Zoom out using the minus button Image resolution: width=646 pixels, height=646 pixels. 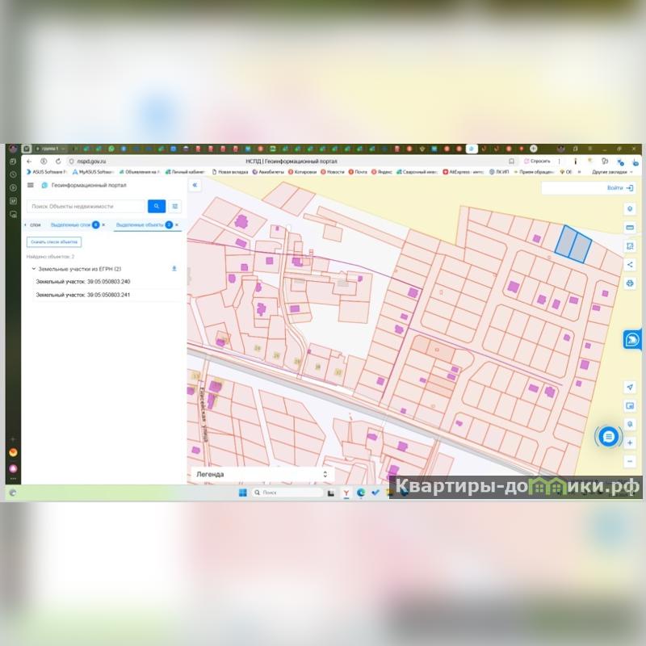(x=630, y=461)
